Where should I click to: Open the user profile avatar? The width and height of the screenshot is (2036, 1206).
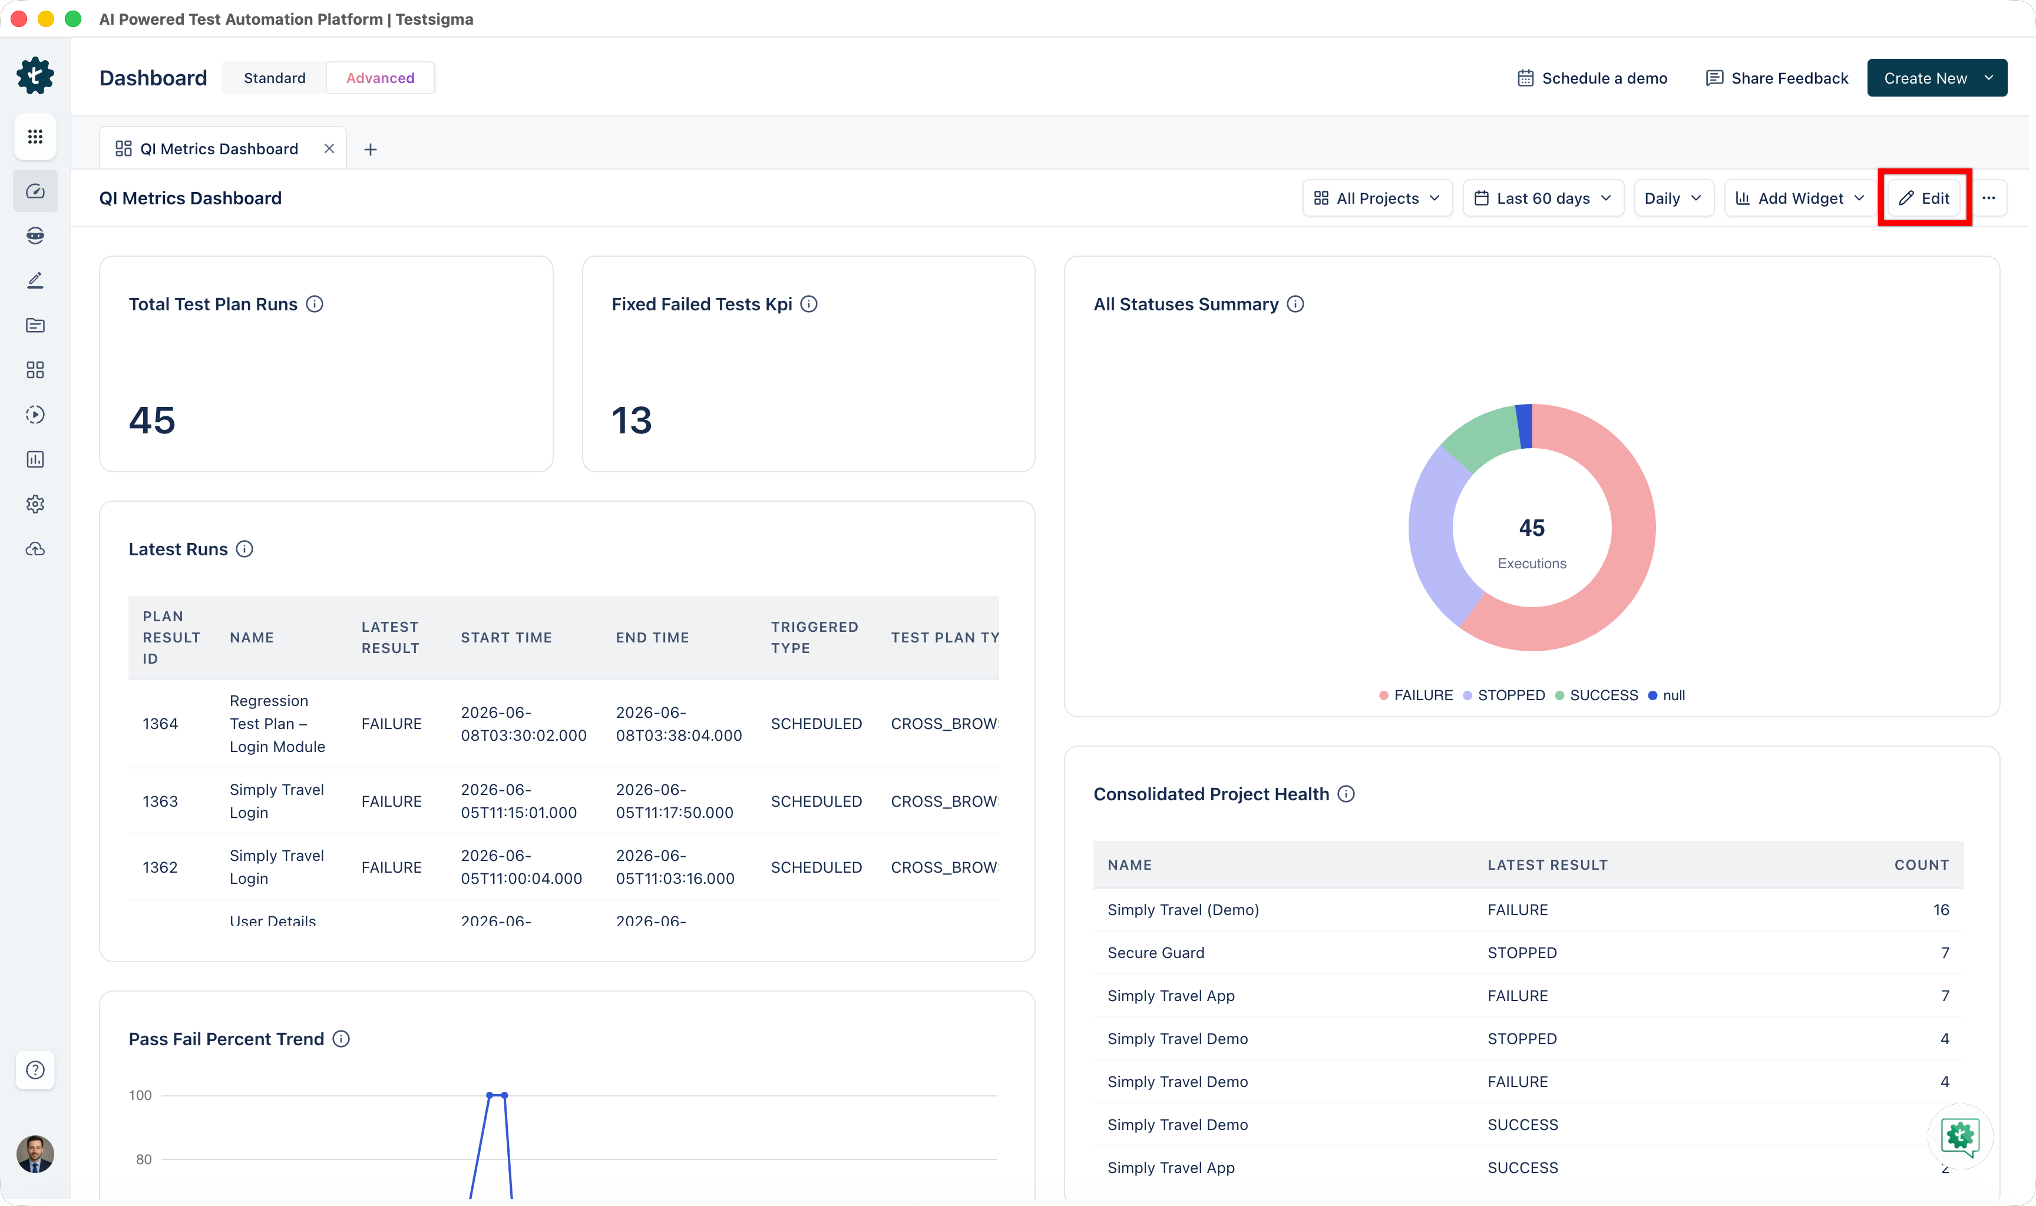coord(35,1153)
